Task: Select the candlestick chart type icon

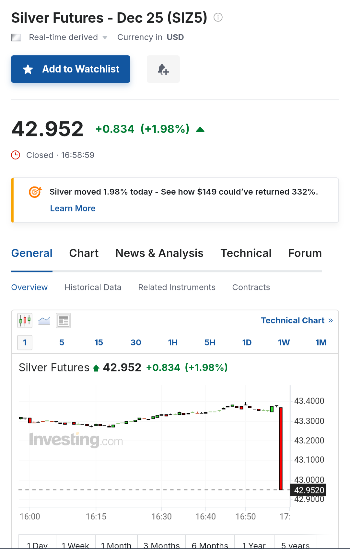Action: [x=25, y=321]
